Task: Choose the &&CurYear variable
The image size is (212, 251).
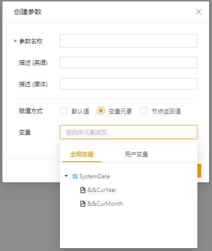Action: 102,190
